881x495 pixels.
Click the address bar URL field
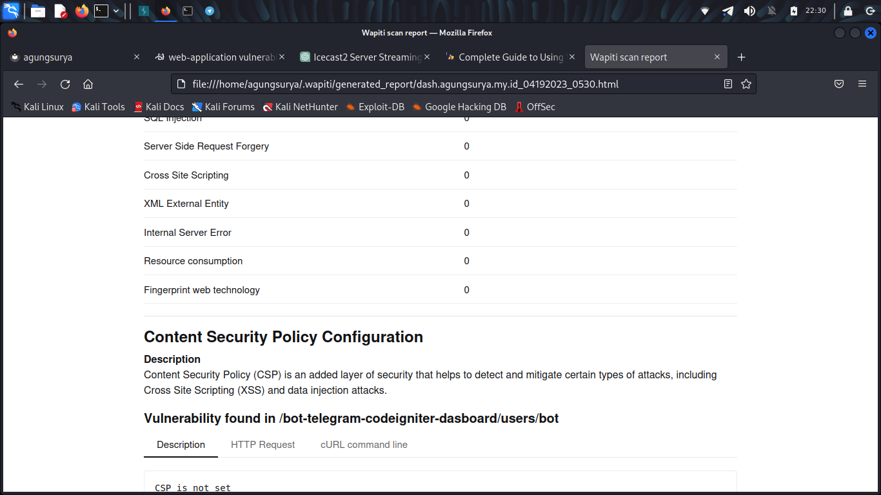tap(445, 84)
